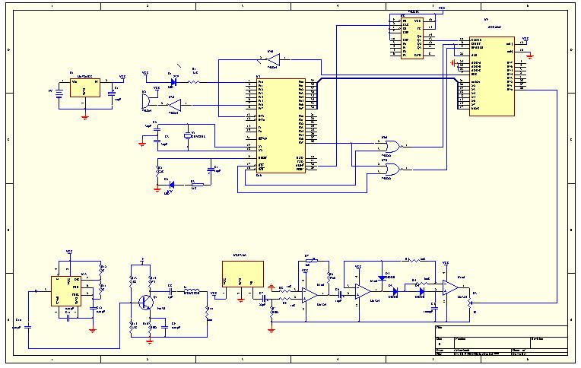The image size is (581, 368).
Task: Select the electrolytic capacitor on the regulator output
Action: (112, 94)
